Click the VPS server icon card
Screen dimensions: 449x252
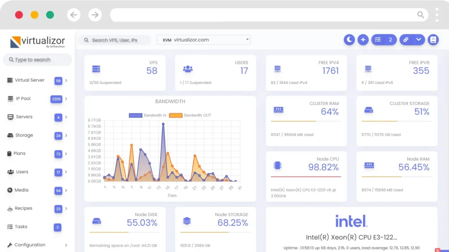pyautogui.click(x=96, y=69)
